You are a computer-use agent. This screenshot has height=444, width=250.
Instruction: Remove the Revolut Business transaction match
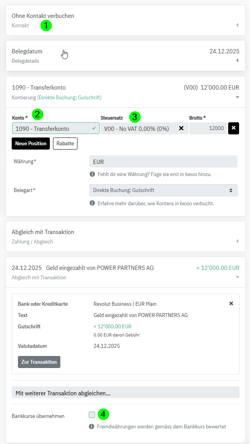click(x=231, y=303)
